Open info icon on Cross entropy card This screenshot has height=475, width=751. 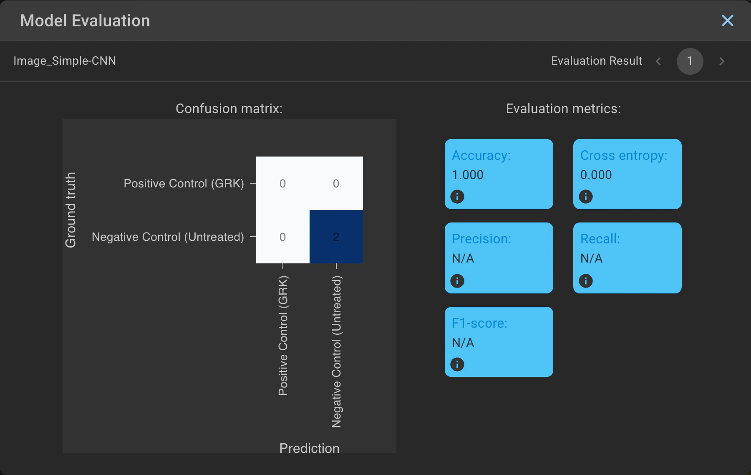(x=586, y=197)
